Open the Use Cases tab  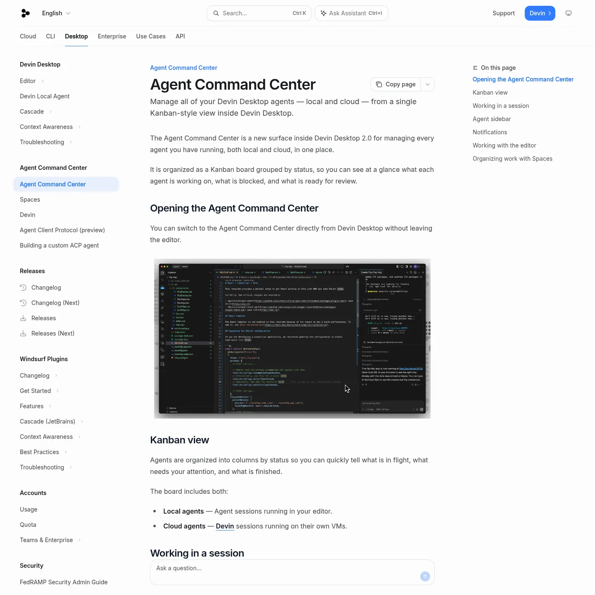[151, 36]
